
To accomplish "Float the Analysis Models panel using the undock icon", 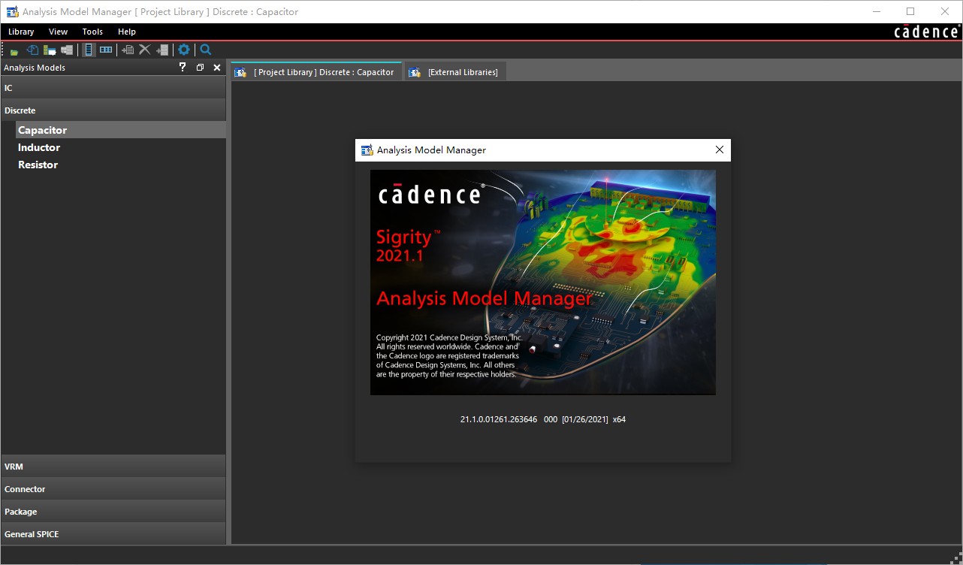I will click(x=200, y=68).
